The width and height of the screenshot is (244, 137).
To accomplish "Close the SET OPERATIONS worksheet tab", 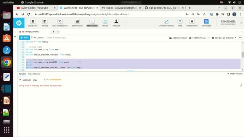I will [x=20, y=32].
